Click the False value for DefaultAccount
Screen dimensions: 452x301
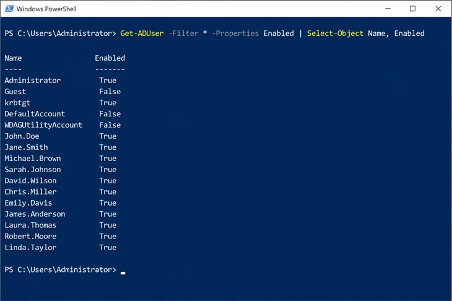click(110, 113)
